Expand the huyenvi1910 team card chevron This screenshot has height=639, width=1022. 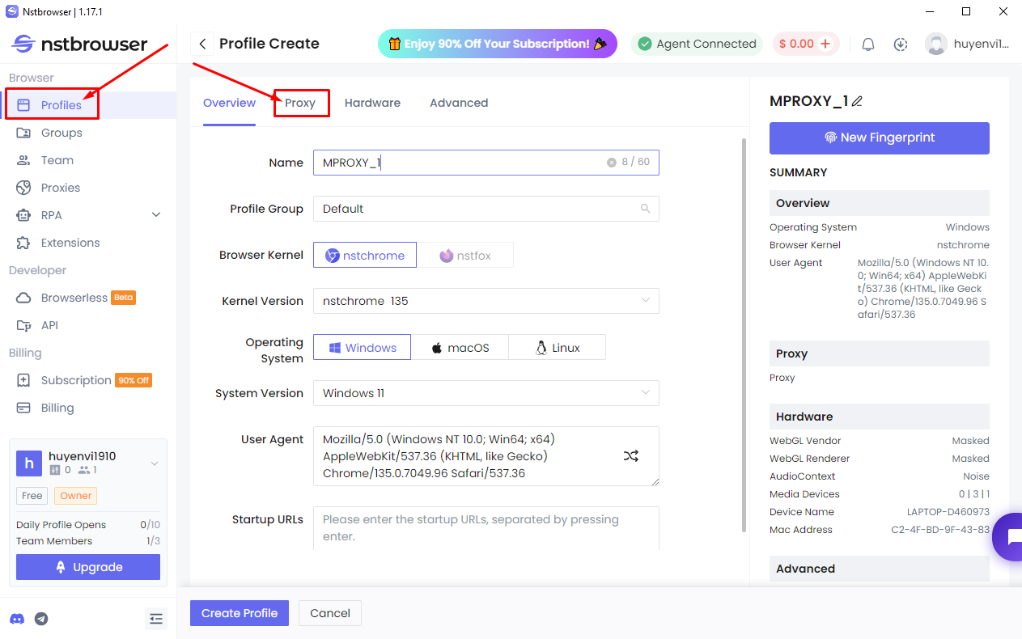click(154, 463)
